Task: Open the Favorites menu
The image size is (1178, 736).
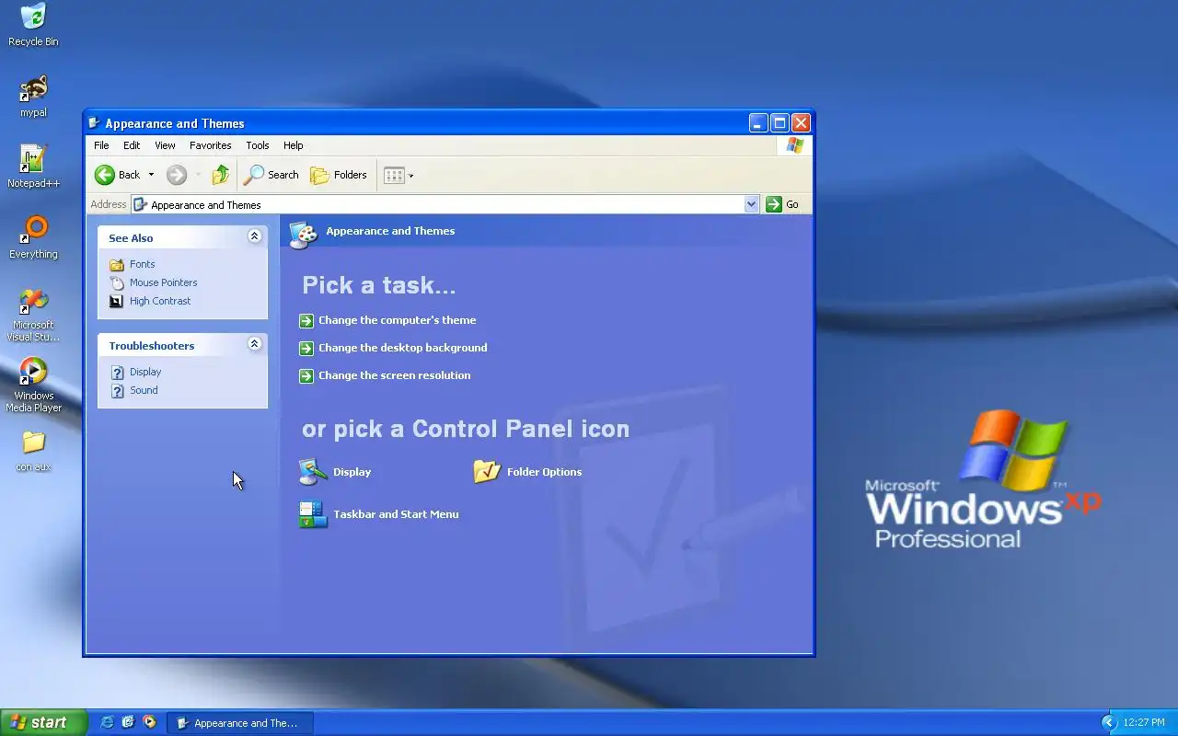Action: click(210, 145)
